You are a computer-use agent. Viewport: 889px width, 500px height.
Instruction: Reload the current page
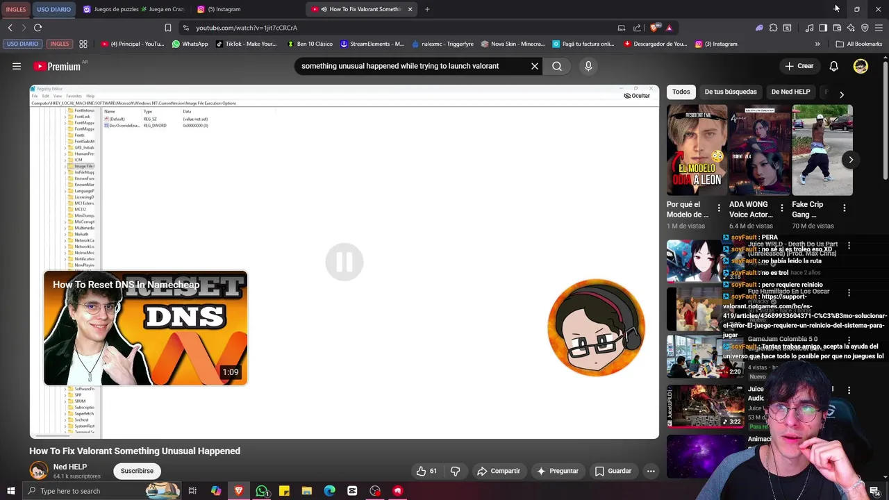38,28
